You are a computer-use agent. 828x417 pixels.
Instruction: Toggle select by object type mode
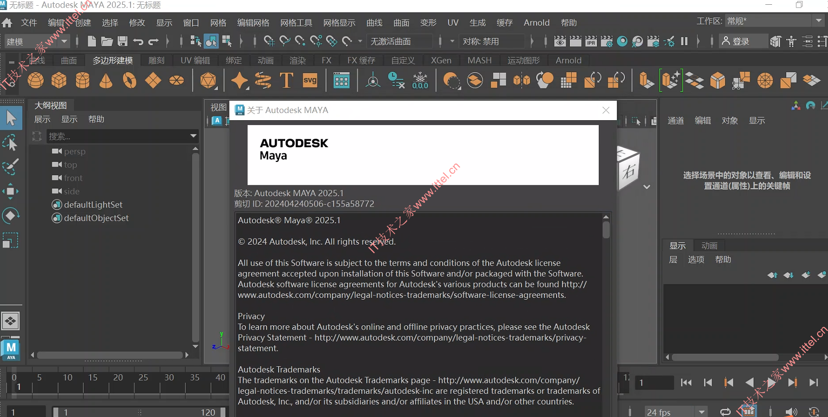pyautogui.click(x=211, y=41)
